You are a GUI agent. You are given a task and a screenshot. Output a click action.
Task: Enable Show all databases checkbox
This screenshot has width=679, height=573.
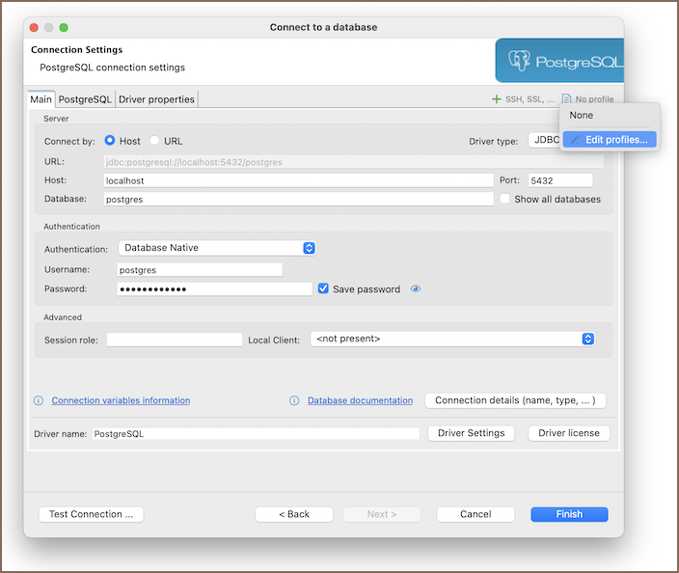point(504,199)
